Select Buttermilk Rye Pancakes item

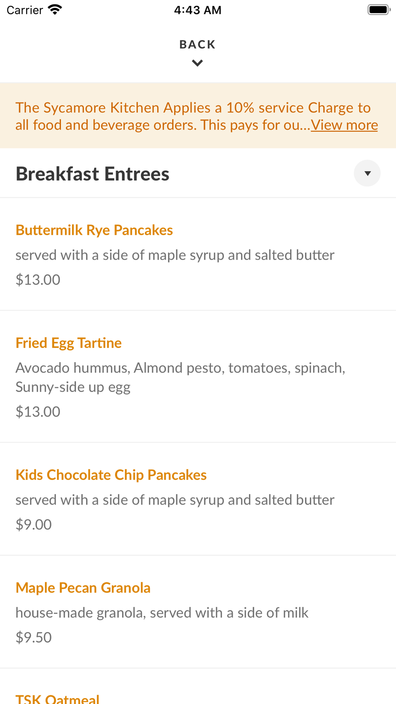point(94,230)
